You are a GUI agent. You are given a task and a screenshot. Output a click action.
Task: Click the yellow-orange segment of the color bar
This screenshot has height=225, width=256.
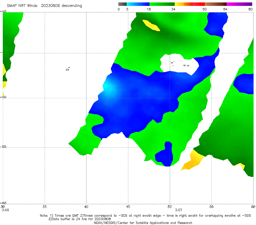pos(183,4)
